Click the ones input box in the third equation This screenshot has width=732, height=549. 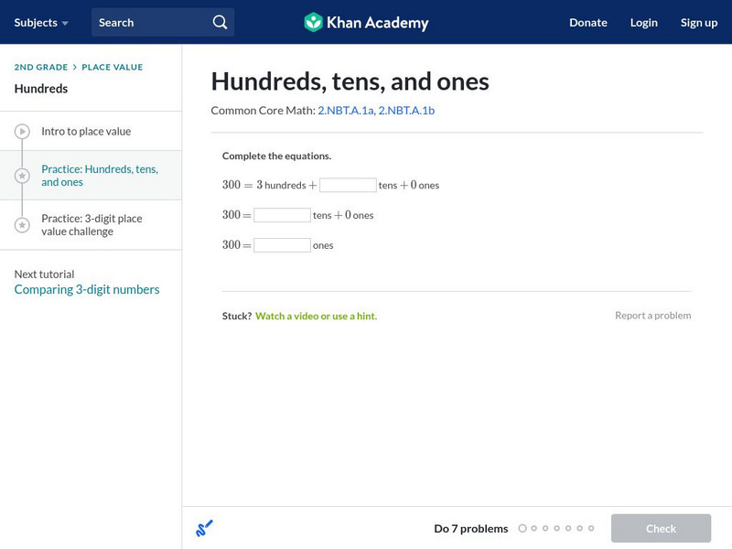[282, 245]
